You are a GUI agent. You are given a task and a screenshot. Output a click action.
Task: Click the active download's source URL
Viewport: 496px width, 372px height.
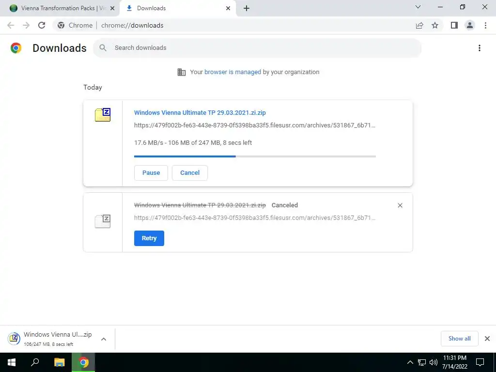click(255, 125)
